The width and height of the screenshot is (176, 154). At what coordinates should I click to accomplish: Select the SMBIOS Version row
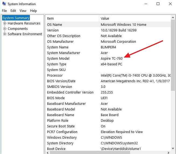pyautogui.click(x=108, y=87)
